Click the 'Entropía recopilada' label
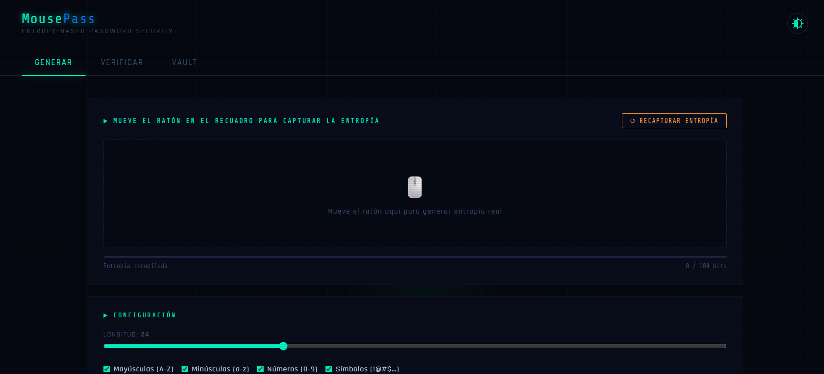Screen dimensions: 824x374 pyautogui.click(x=135, y=266)
